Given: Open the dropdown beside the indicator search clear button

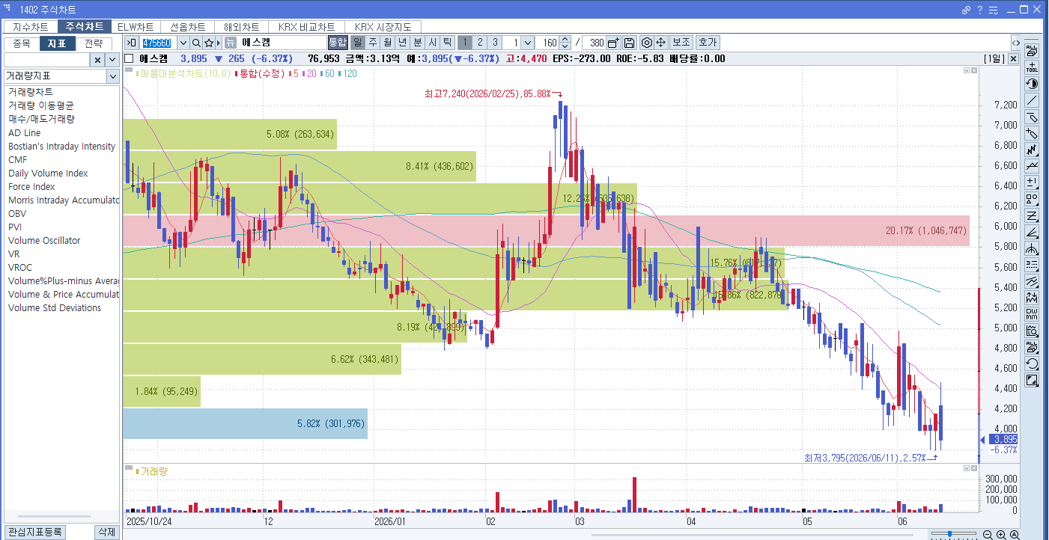Looking at the screenshot, I should (x=112, y=60).
